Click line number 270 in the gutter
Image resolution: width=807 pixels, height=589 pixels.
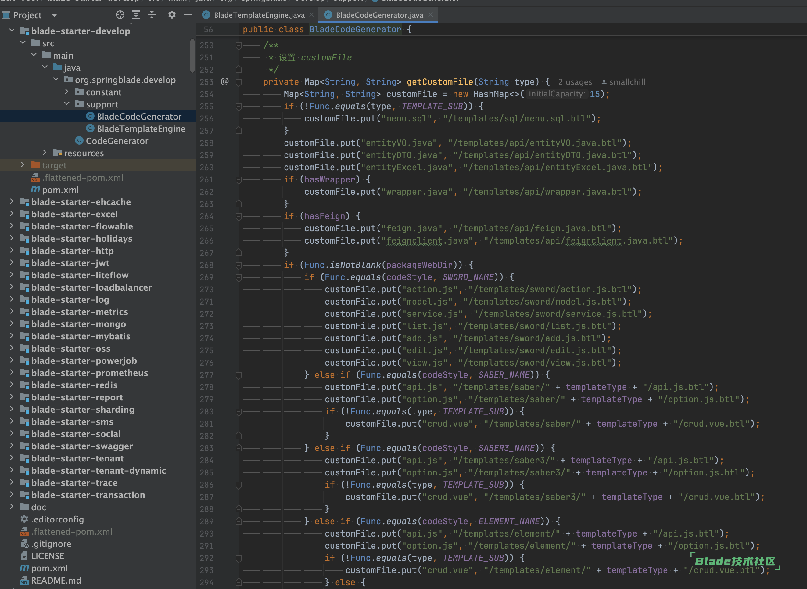206,290
